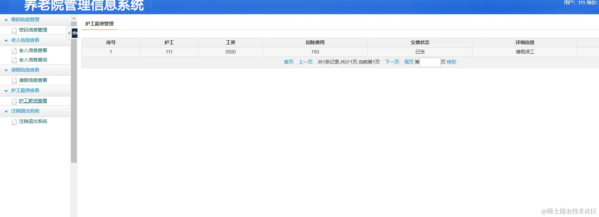Click the 扣除费用 column header
The image size is (599, 217).
pyautogui.click(x=315, y=42)
